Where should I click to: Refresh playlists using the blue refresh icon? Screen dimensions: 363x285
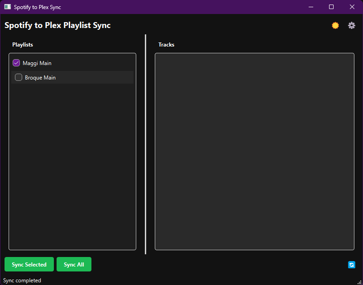point(351,265)
